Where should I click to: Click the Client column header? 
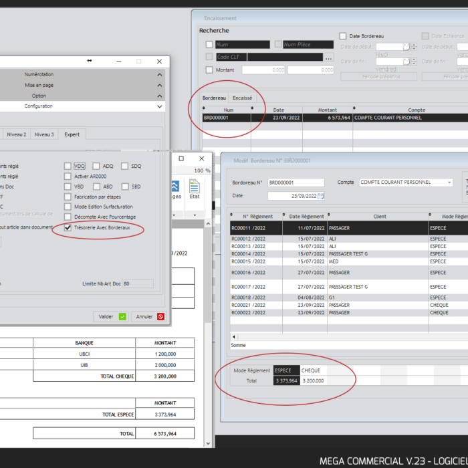point(379,217)
